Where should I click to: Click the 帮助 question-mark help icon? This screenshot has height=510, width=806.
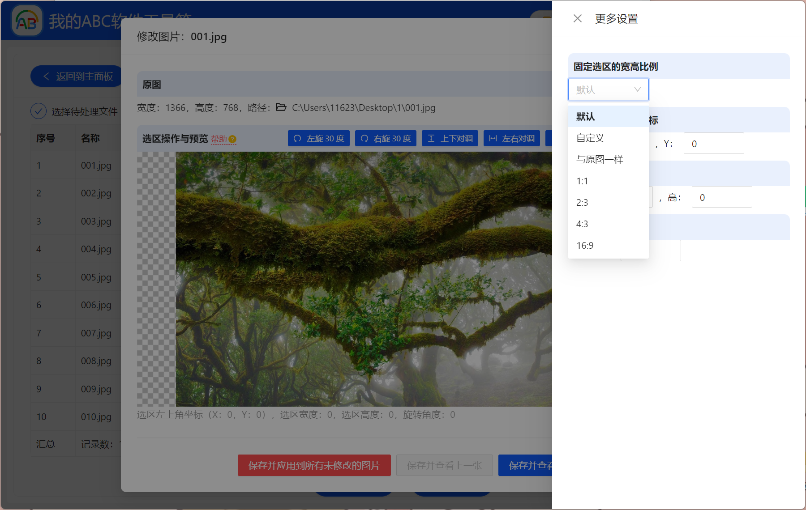pyautogui.click(x=232, y=139)
